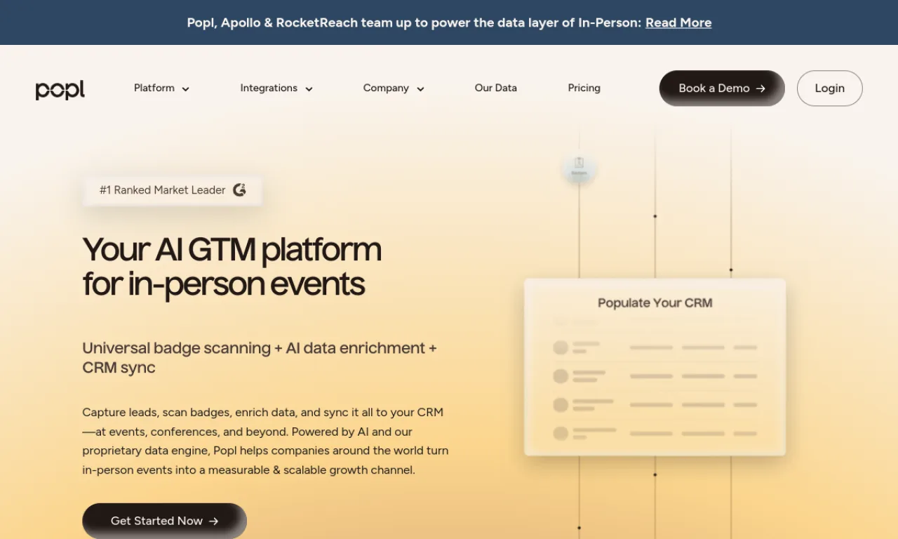The width and height of the screenshot is (898, 539).
Task: Expand the Integrations dropdown chevron
Action: point(309,89)
